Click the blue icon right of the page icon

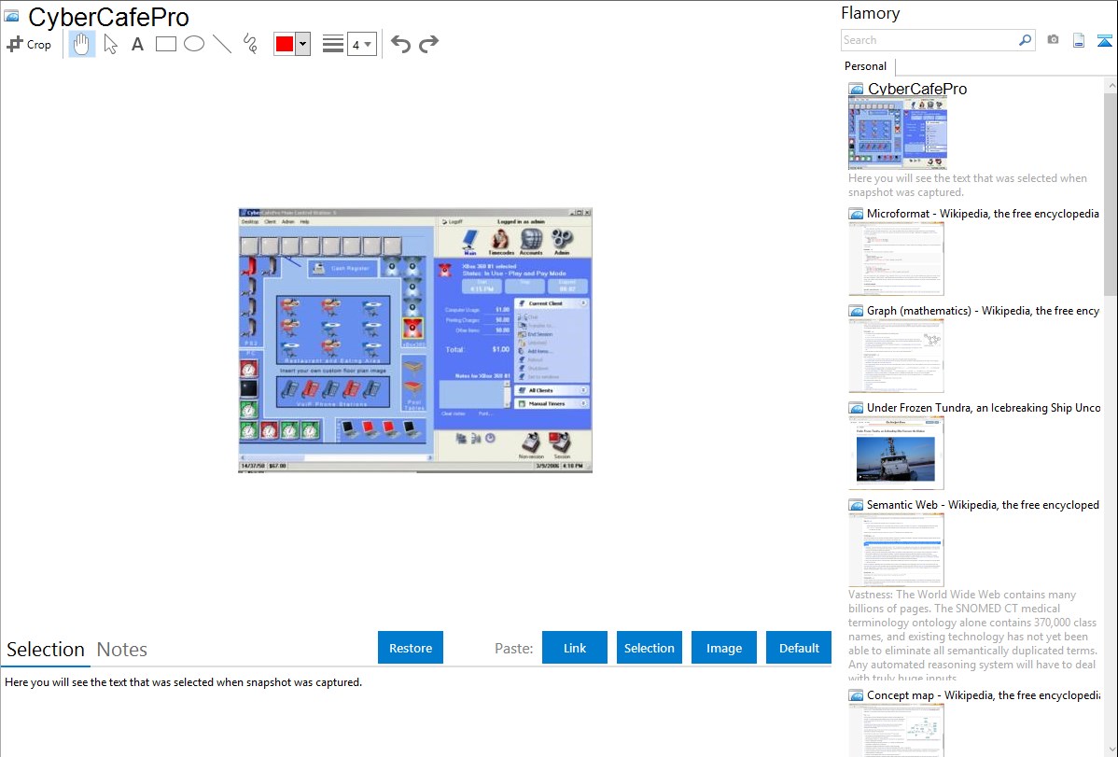(1104, 40)
